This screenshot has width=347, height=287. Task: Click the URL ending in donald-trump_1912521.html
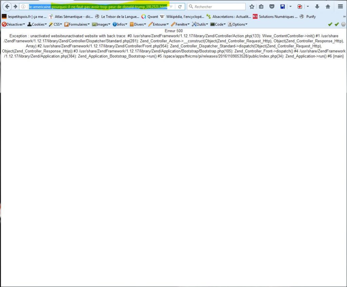(x=98, y=7)
